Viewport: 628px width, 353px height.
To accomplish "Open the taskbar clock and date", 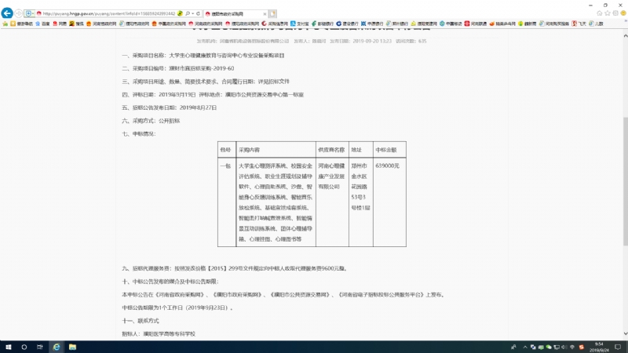I will 599,347.
